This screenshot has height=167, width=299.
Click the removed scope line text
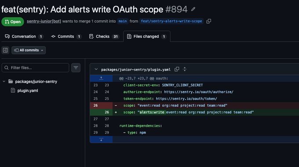click(175, 105)
